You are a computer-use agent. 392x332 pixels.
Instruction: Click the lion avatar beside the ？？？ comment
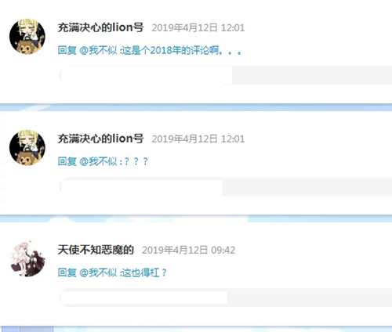coord(27,148)
